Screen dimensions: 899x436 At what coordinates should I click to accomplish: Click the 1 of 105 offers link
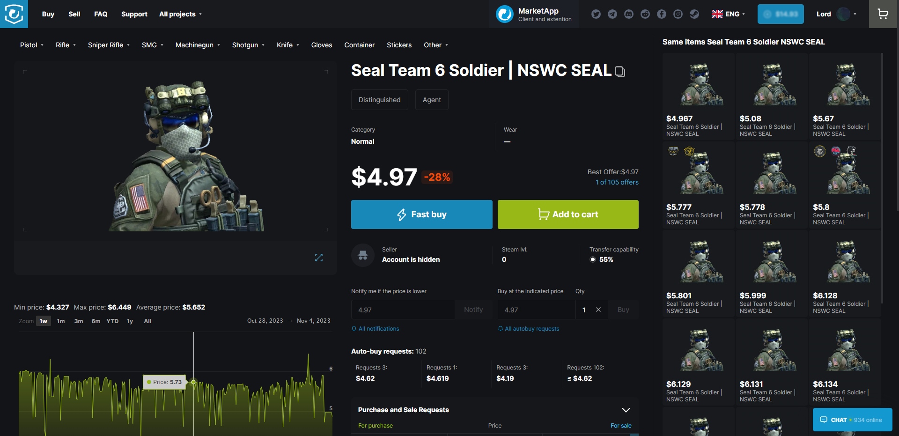tap(617, 182)
